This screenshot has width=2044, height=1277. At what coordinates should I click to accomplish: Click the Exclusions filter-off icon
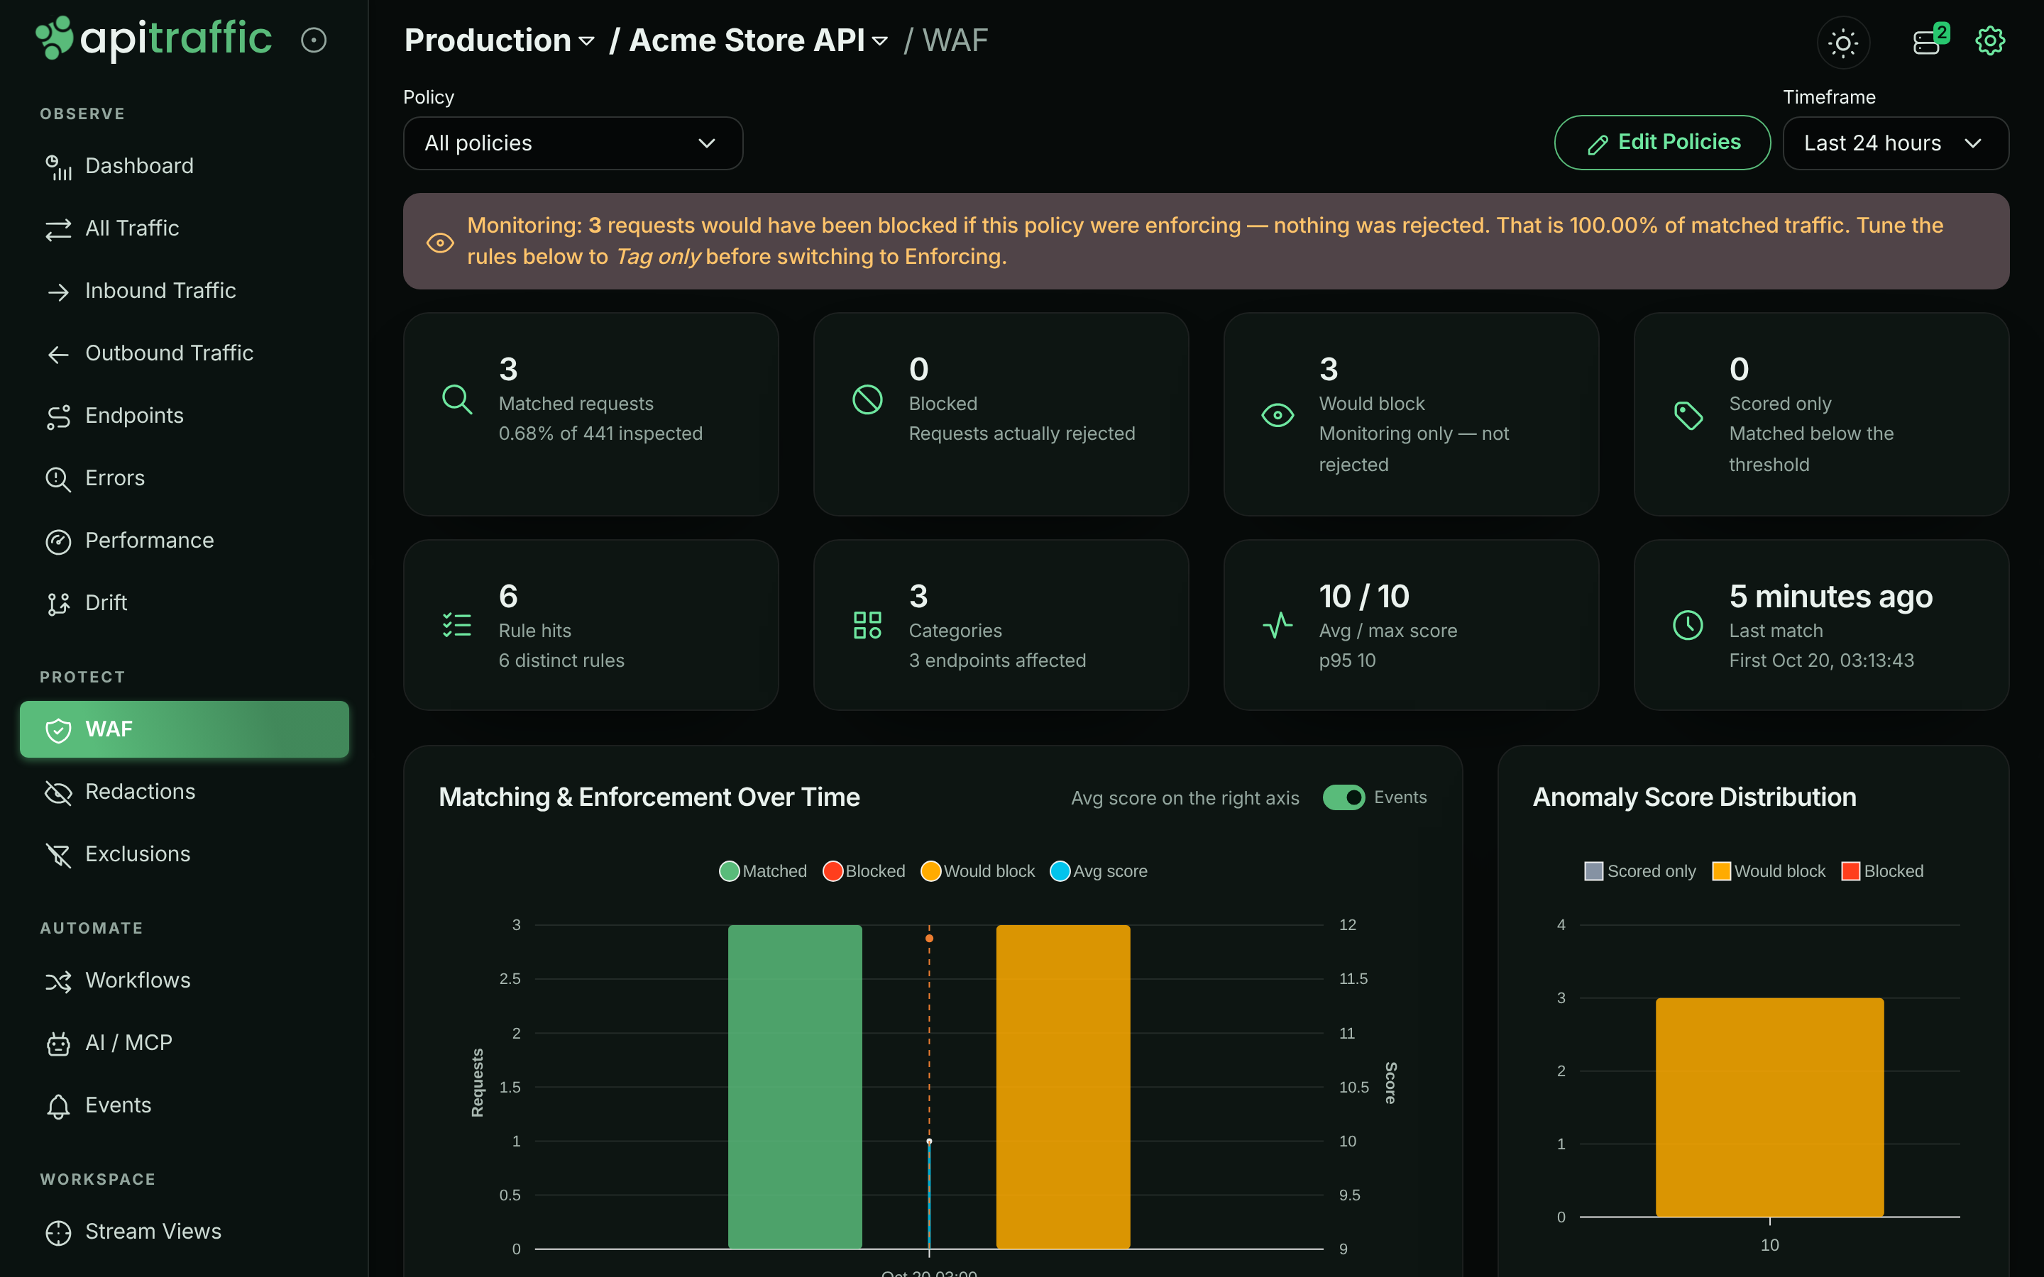(58, 855)
